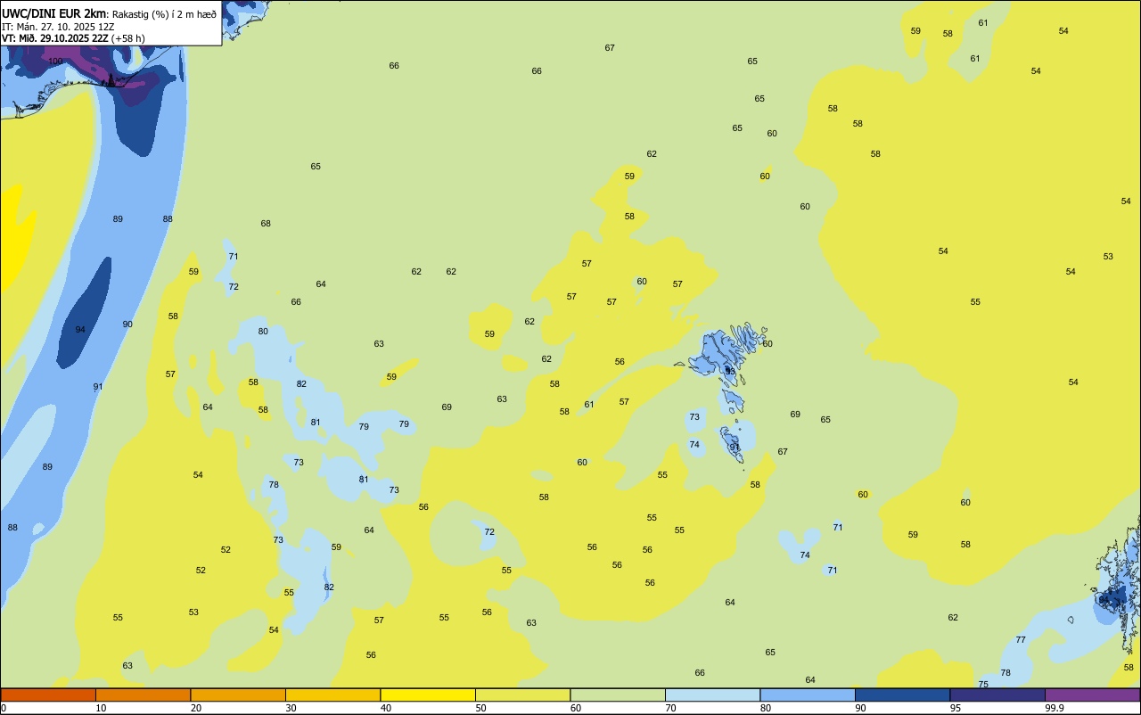
Task: Click the legend tick label 95
Action: (x=956, y=708)
